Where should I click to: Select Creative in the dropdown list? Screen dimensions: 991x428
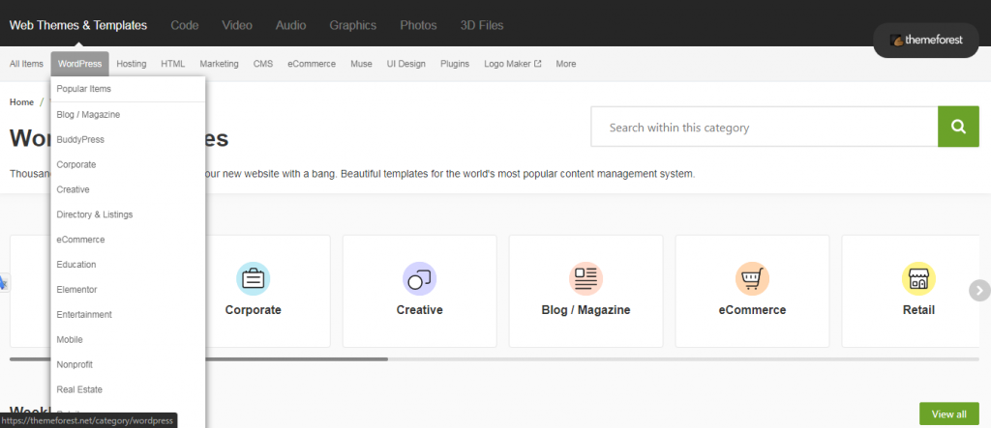tap(129, 189)
